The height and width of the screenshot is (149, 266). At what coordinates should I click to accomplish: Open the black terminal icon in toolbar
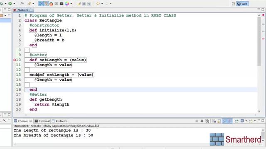click(62, 4)
